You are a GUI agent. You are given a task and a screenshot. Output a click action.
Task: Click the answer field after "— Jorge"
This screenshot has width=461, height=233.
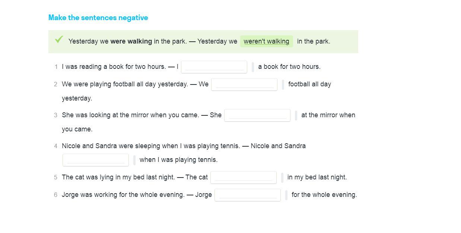point(247,195)
